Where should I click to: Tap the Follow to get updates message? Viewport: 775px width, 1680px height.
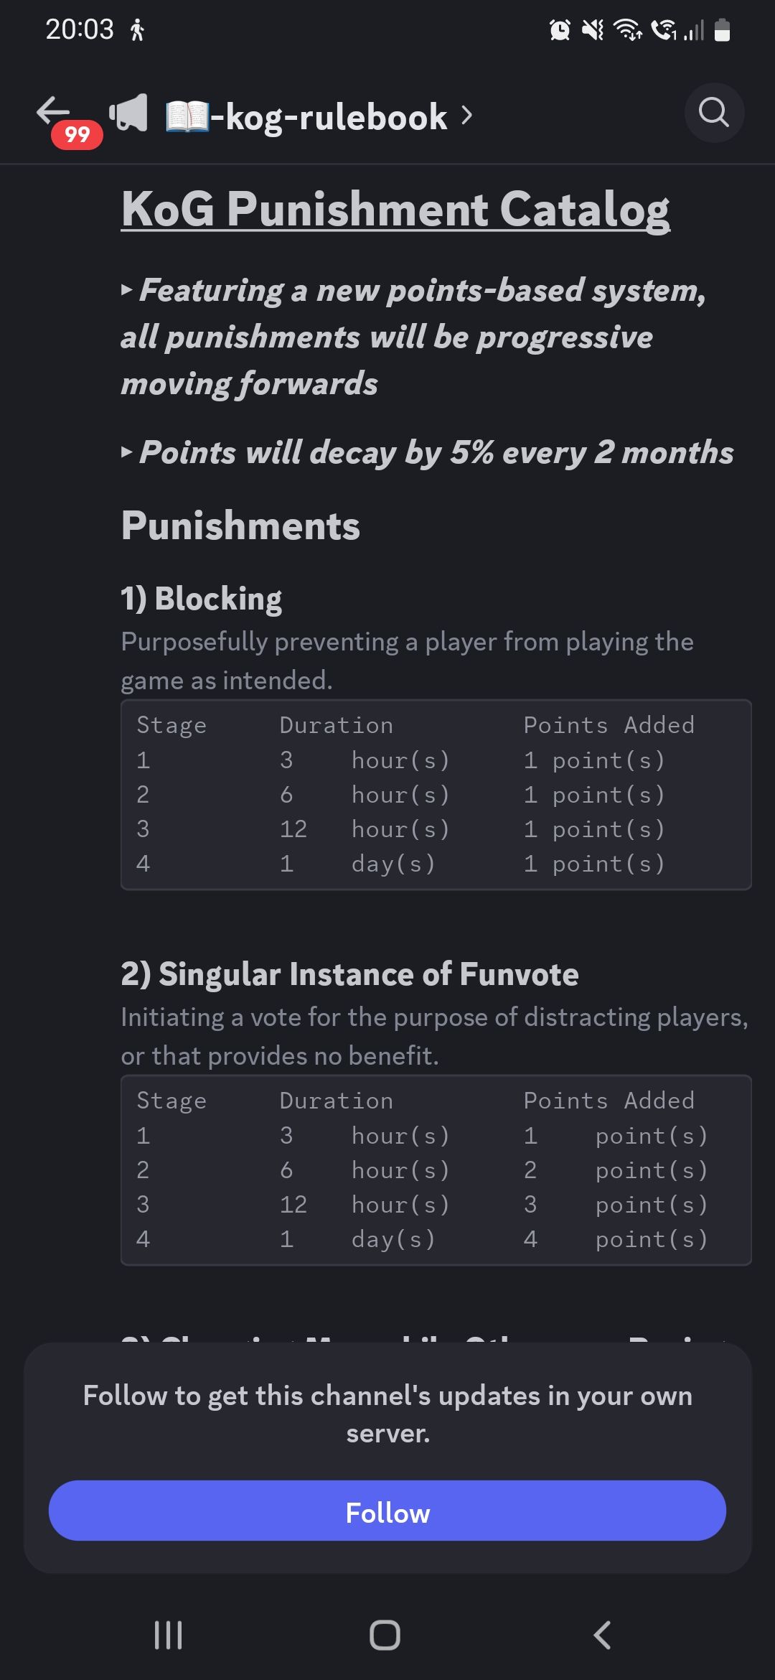pyautogui.click(x=387, y=1414)
